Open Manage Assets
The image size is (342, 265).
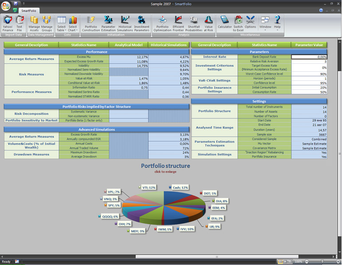click(34, 24)
